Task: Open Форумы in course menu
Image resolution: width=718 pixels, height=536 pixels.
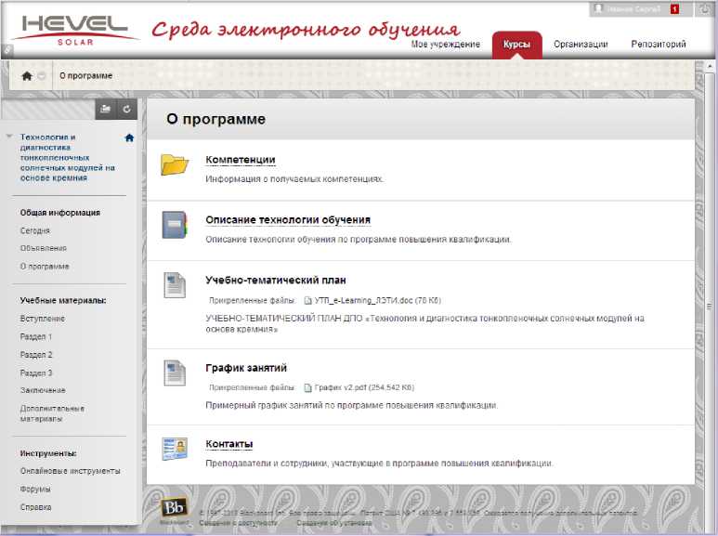Action: click(x=35, y=490)
